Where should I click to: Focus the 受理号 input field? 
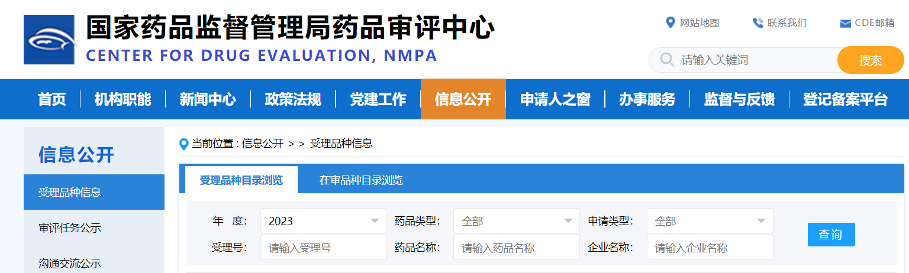point(324,248)
